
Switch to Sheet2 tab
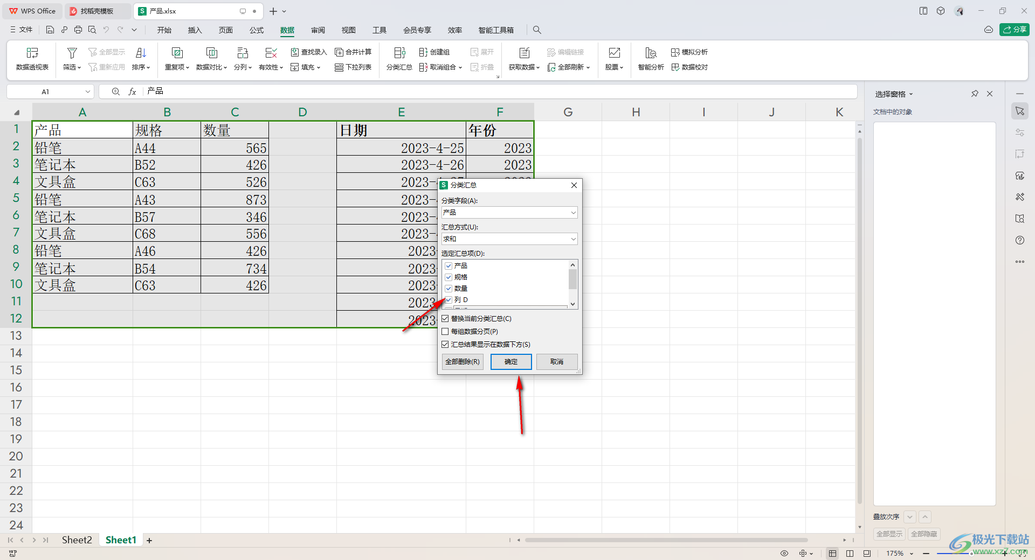point(77,540)
